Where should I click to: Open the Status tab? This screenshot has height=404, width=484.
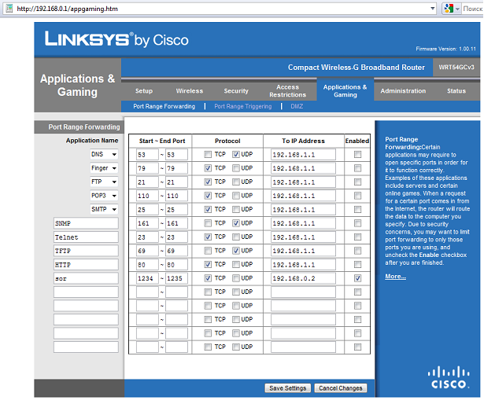pos(456,91)
